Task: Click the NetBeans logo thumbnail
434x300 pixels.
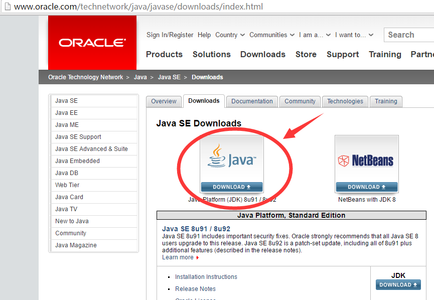Action: tap(366, 159)
